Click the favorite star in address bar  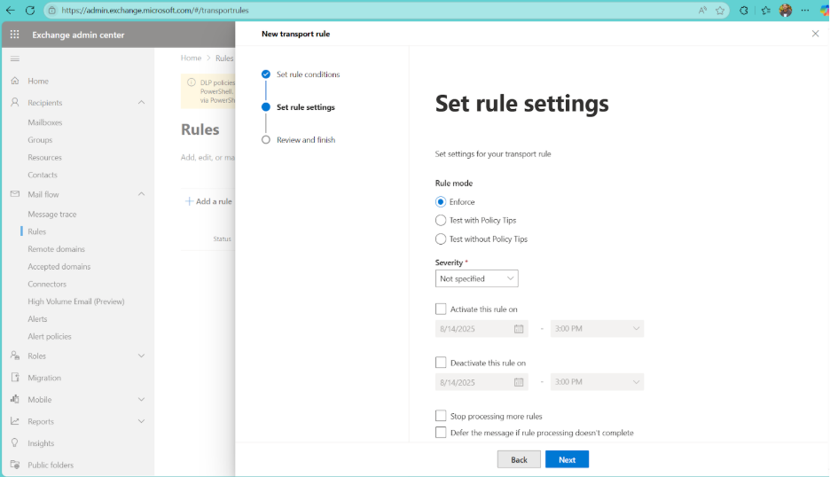[720, 10]
